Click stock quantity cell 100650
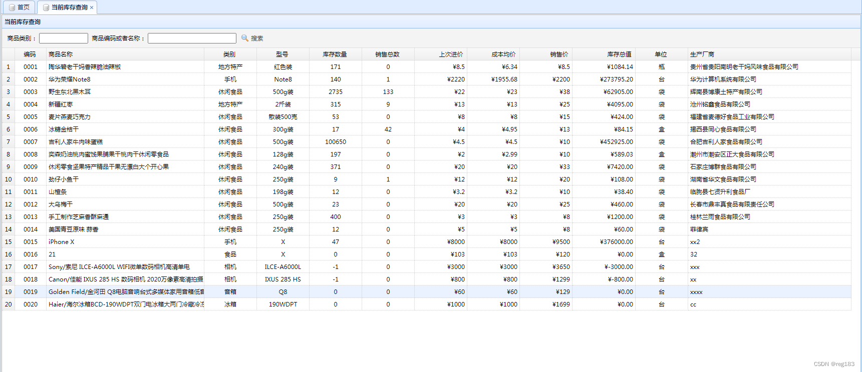The width and height of the screenshot is (862, 372). tap(336, 141)
